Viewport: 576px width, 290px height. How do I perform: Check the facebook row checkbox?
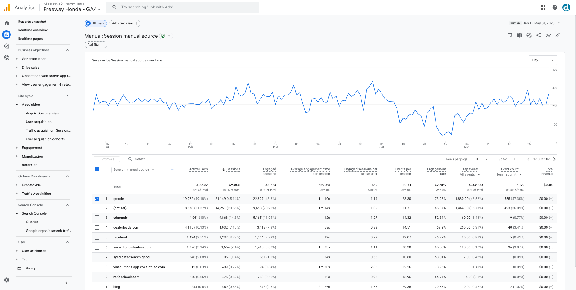click(x=97, y=238)
